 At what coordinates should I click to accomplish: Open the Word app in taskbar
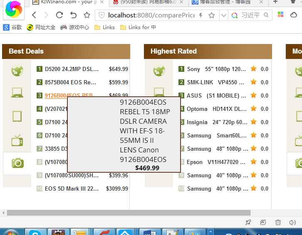150,232
